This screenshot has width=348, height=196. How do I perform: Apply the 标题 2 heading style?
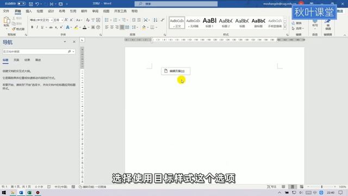tap(226, 23)
